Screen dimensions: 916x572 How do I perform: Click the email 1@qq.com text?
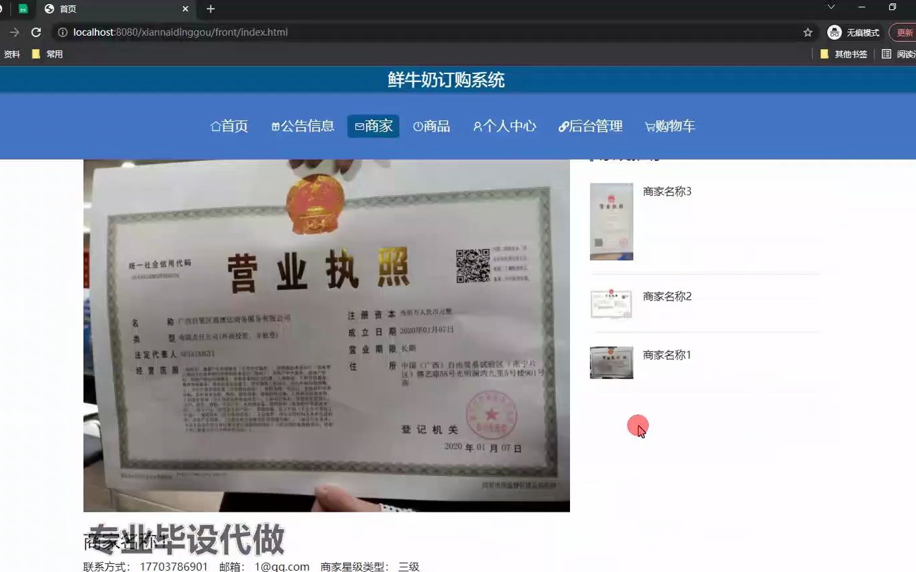(282, 567)
